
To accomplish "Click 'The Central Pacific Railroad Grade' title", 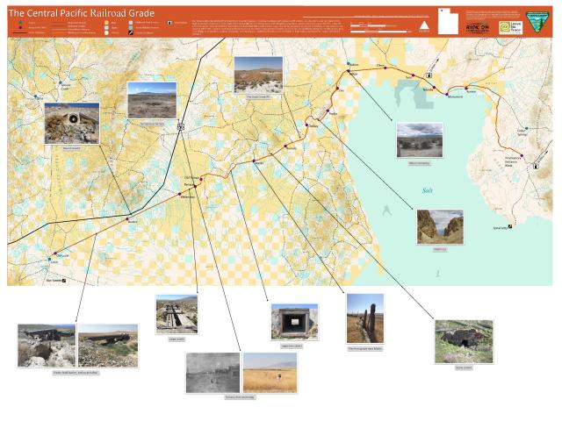I will [x=82, y=13].
